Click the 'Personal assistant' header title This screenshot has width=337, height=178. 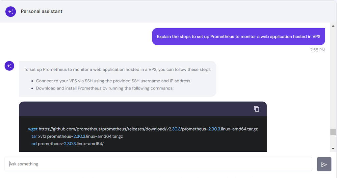point(41,12)
